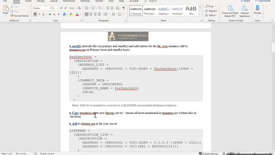Toggle Subscript formatting
This screenshot has height=155, width=275.
(x=55, y=14)
